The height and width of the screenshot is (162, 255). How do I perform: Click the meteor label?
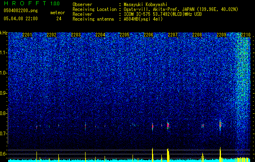[x=58, y=13]
